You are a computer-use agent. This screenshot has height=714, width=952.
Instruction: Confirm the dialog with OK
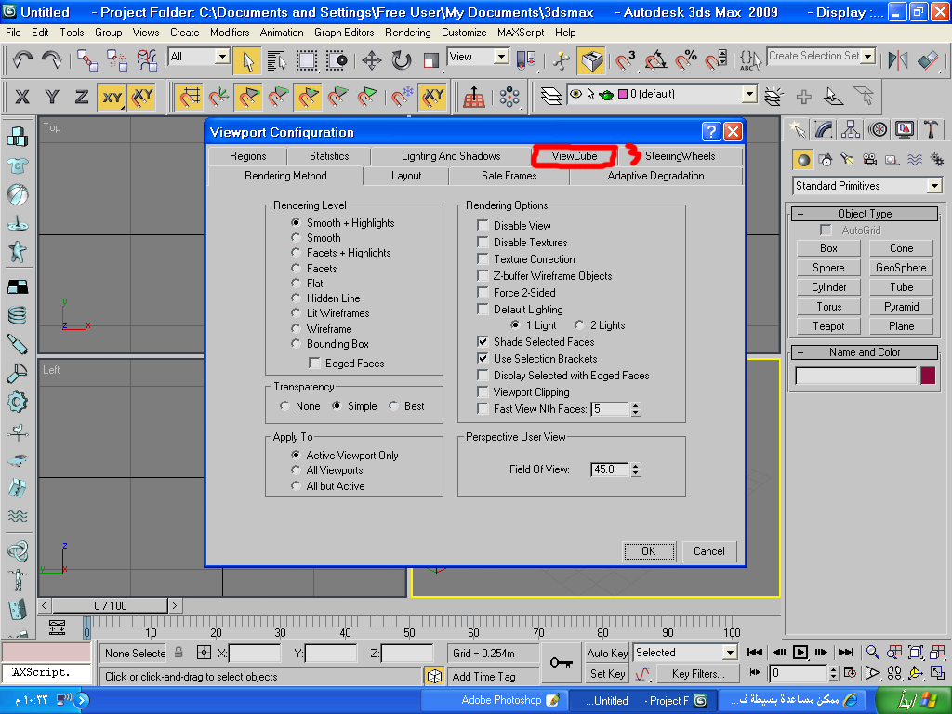[x=648, y=551]
